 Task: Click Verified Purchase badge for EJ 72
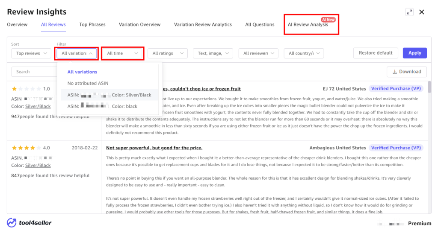(396, 89)
